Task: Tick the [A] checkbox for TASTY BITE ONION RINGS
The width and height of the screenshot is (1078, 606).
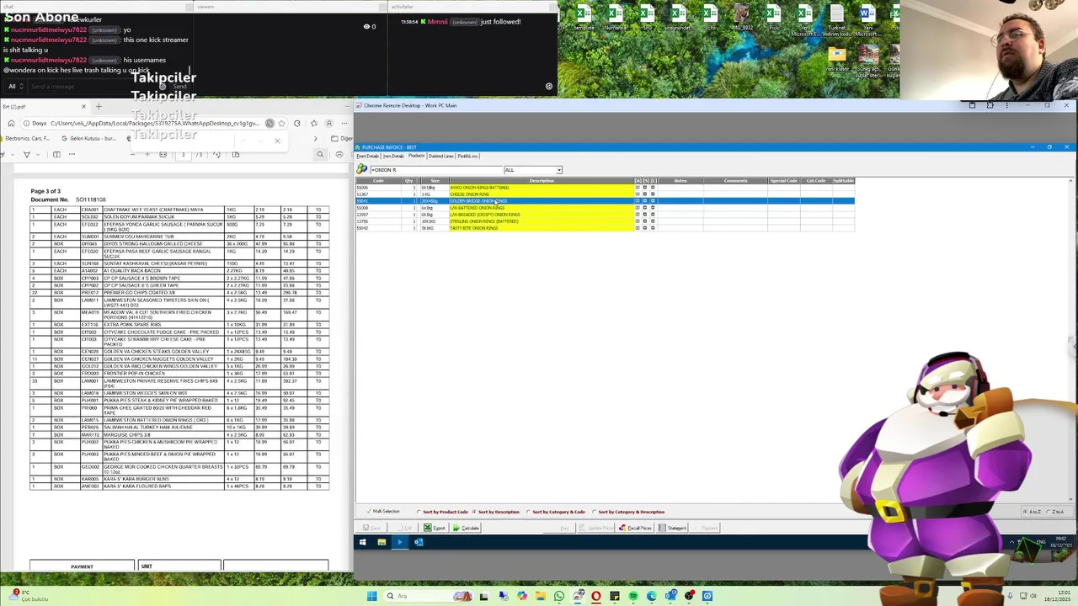Action: [x=638, y=228]
